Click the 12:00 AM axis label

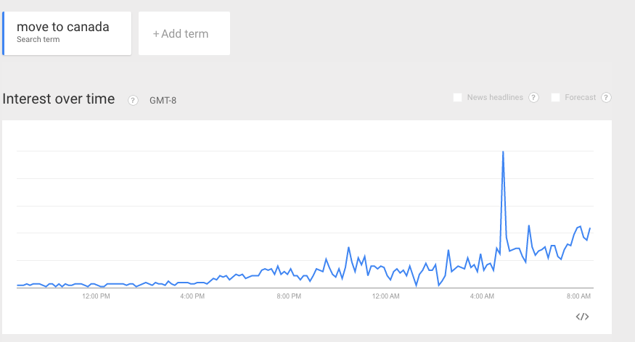(x=385, y=296)
